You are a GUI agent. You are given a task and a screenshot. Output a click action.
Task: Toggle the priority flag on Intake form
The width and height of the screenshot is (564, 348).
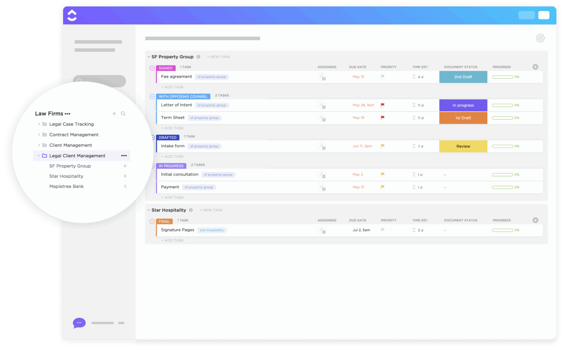click(x=382, y=146)
